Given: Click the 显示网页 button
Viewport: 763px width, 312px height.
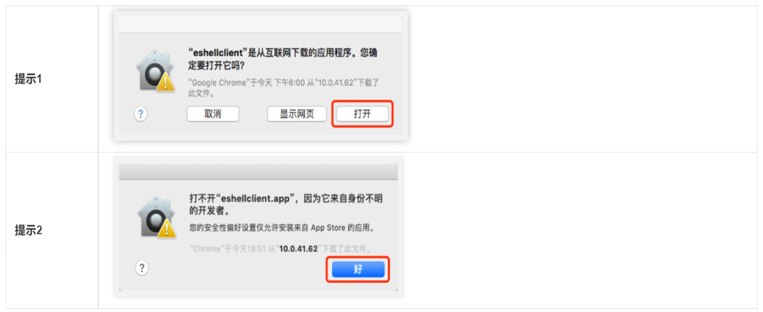Looking at the screenshot, I should coord(297,114).
